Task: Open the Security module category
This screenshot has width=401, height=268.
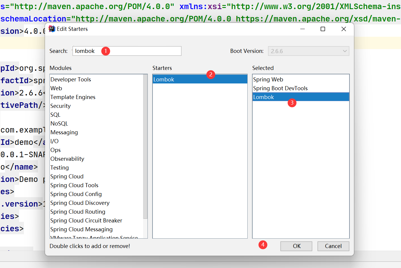Action: [x=60, y=106]
